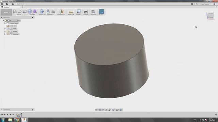The width and height of the screenshot is (218, 122).
Task: Open the ASSEMBLE menu
Action: point(51,15)
